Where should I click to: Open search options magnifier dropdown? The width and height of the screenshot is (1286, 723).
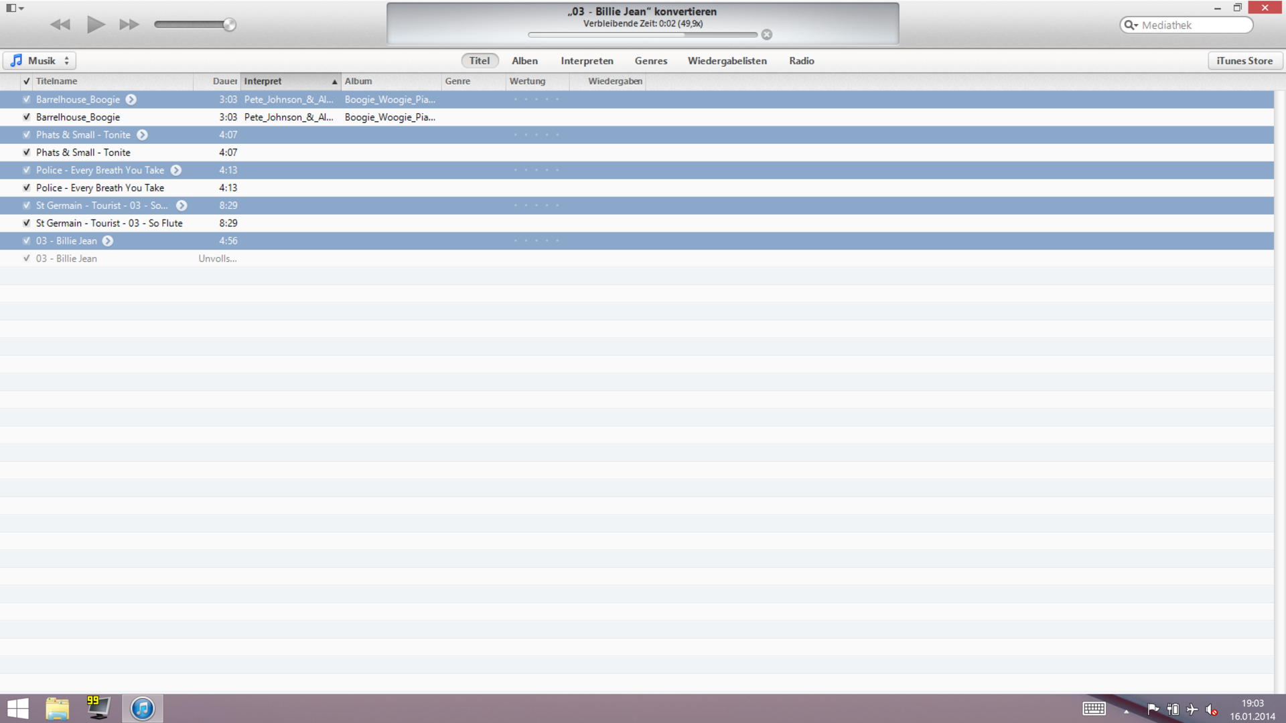tap(1131, 25)
